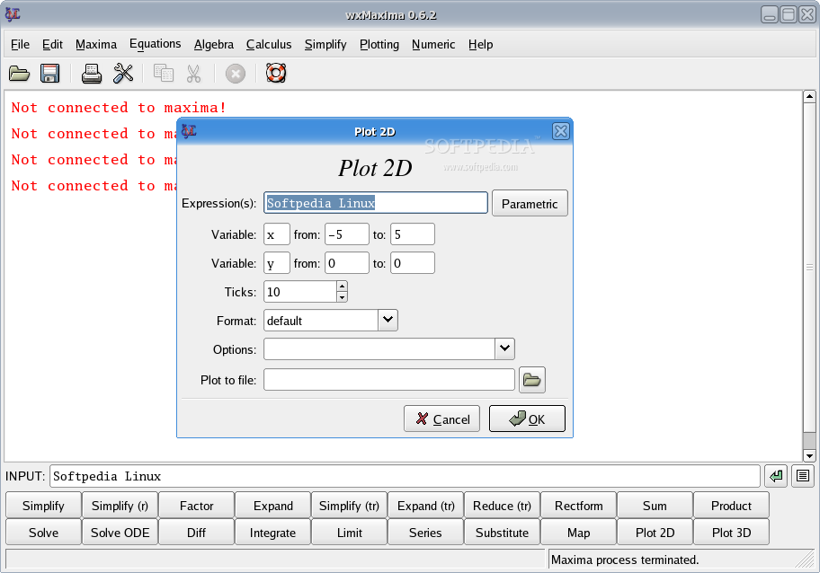Click the Integrate button
820x573 pixels.
(x=273, y=533)
